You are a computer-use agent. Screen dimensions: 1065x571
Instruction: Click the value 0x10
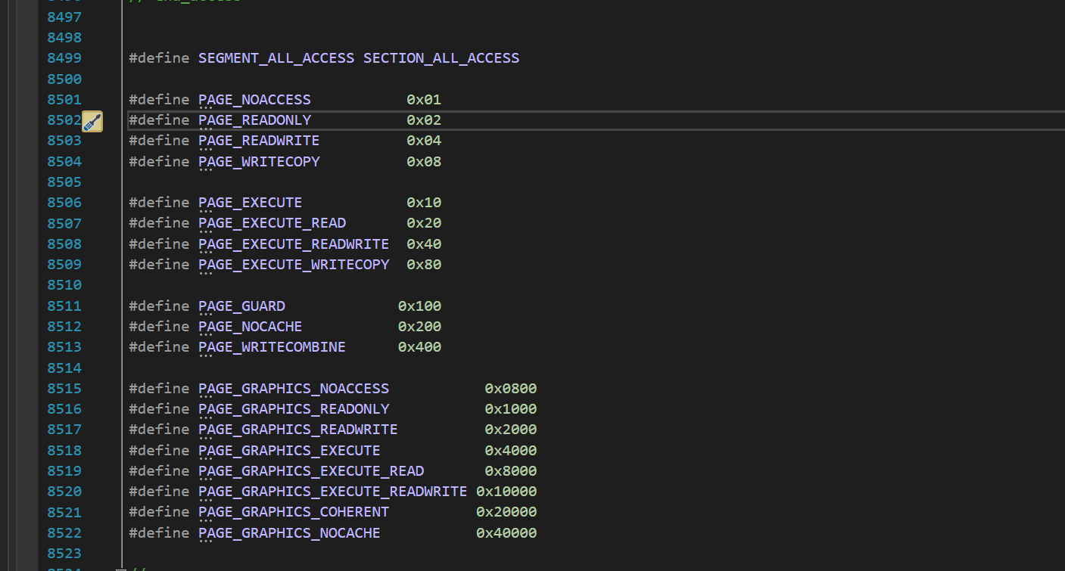tap(424, 203)
